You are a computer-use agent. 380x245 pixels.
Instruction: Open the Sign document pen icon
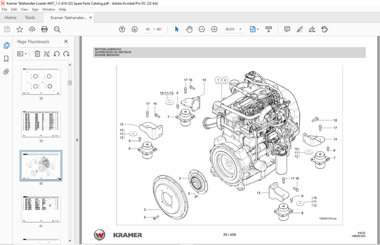(312, 29)
